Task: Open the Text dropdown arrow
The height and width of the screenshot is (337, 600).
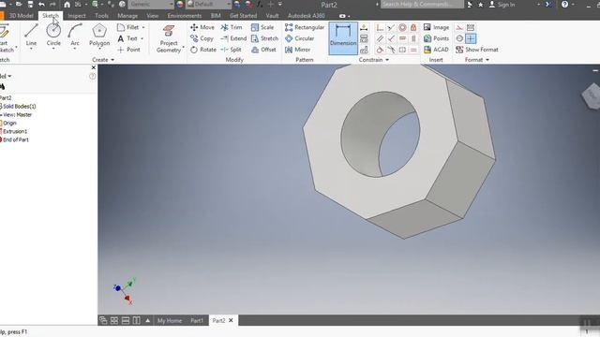Action: pos(142,38)
